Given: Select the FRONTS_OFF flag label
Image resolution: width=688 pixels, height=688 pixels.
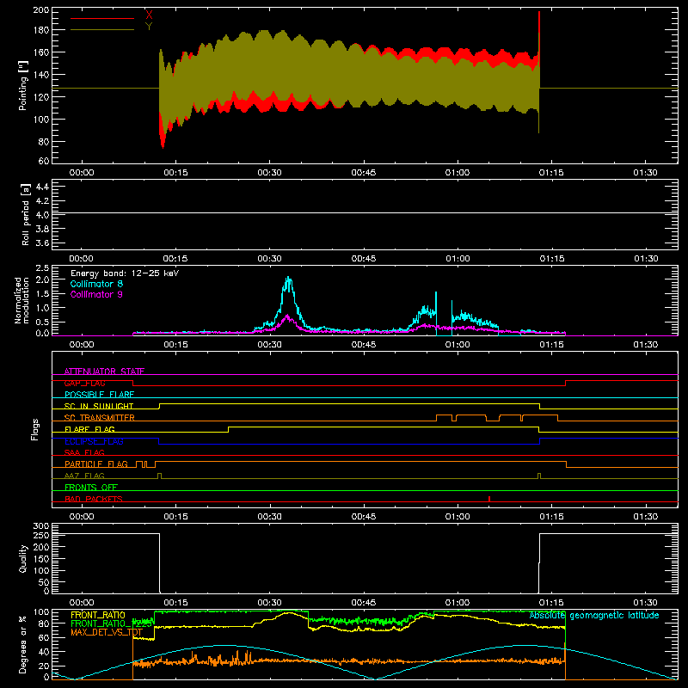Looking at the screenshot, I should [91, 487].
